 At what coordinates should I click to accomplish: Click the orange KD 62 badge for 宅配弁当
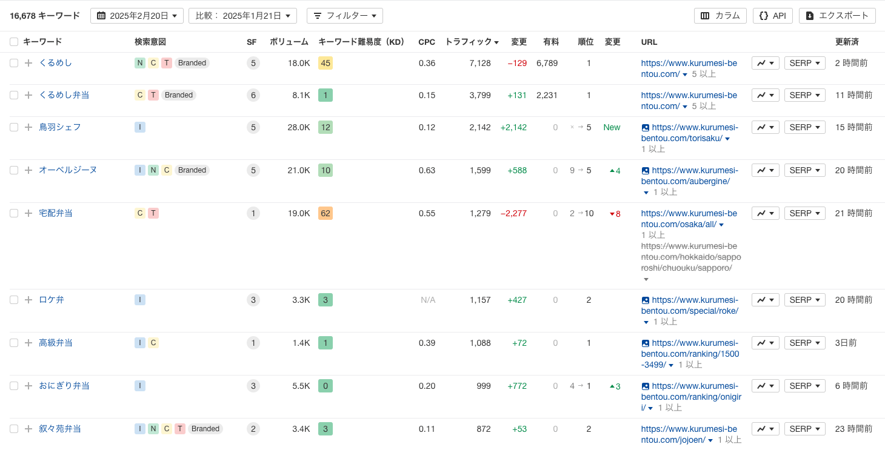[x=326, y=213]
